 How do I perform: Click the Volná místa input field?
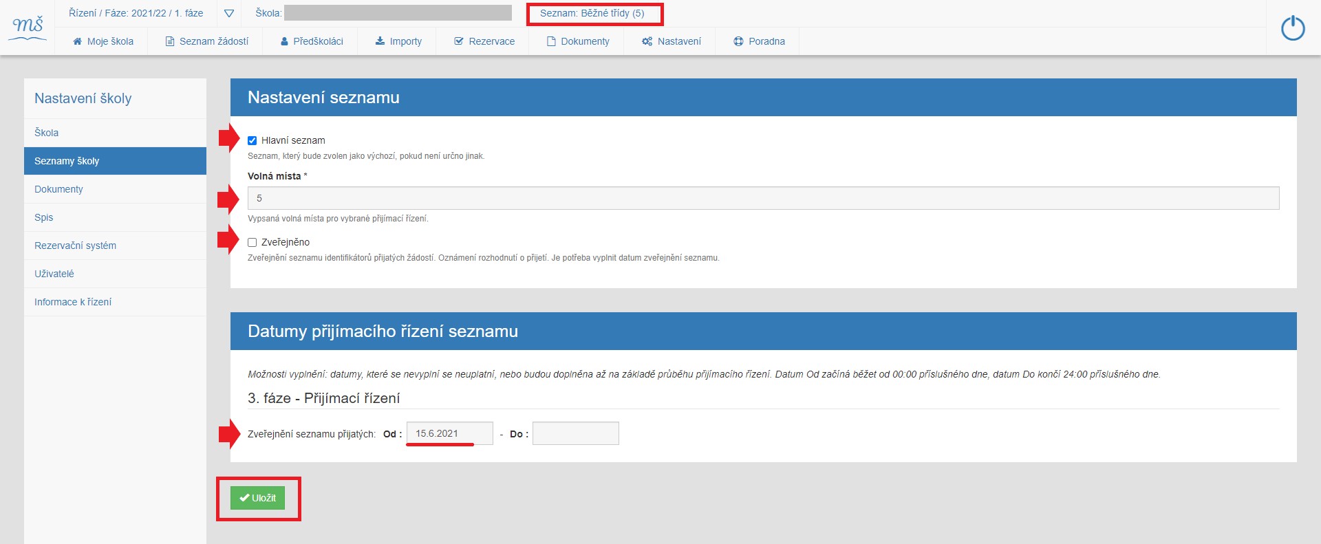763,198
